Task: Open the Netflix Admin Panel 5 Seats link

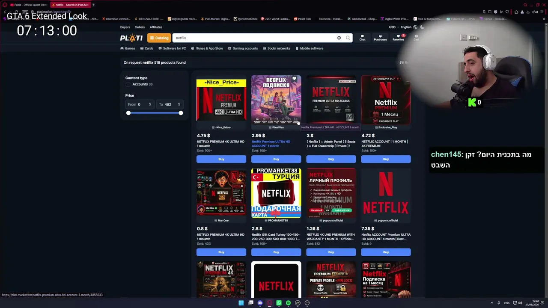Action: click(x=331, y=144)
